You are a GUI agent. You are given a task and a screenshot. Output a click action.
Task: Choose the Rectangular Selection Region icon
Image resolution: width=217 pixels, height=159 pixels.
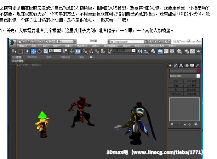tap(20, 51)
